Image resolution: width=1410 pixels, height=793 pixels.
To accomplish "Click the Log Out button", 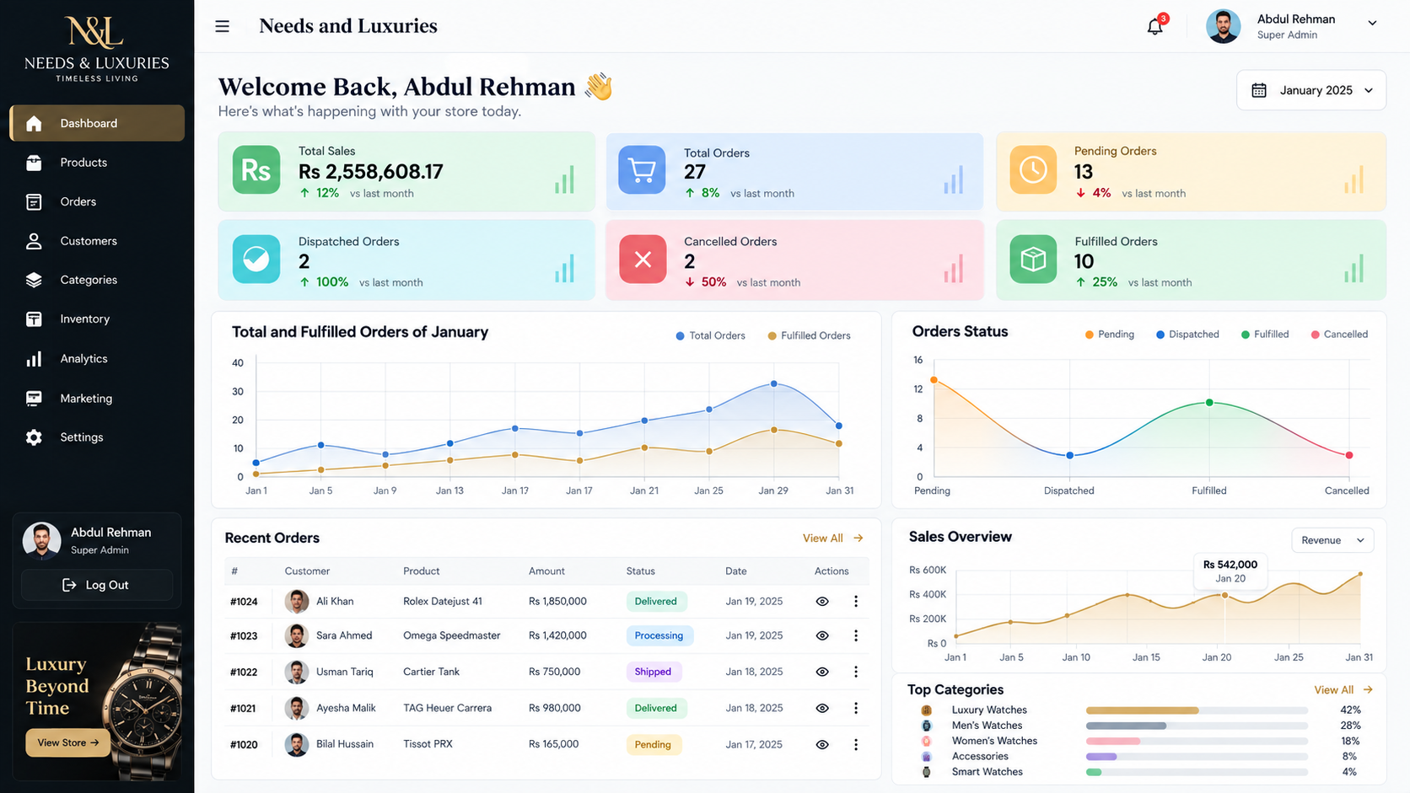I will click(97, 585).
